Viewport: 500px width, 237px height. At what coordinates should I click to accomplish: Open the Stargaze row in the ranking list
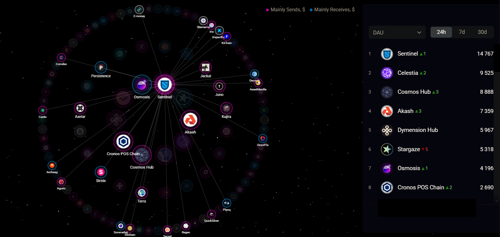pyautogui.click(x=431, y=149)
